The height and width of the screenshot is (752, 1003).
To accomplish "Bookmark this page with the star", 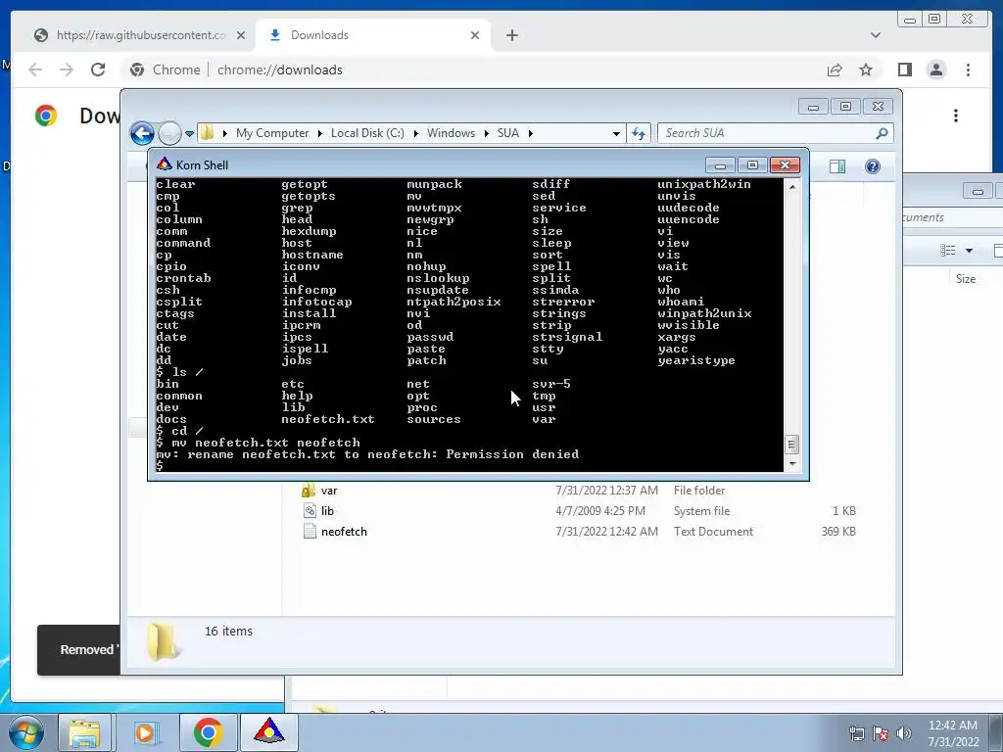I will tap(866, 70).
